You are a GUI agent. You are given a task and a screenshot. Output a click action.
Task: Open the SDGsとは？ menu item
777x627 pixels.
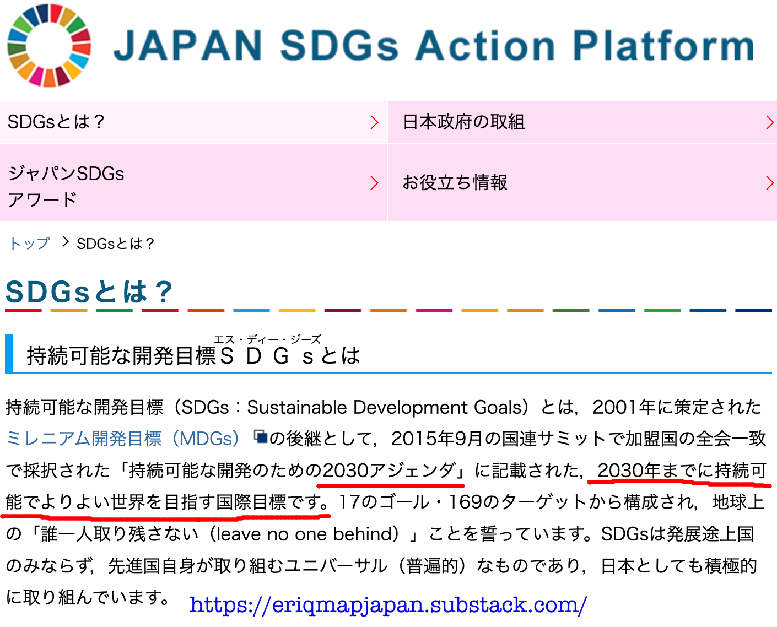coord(193,122)
